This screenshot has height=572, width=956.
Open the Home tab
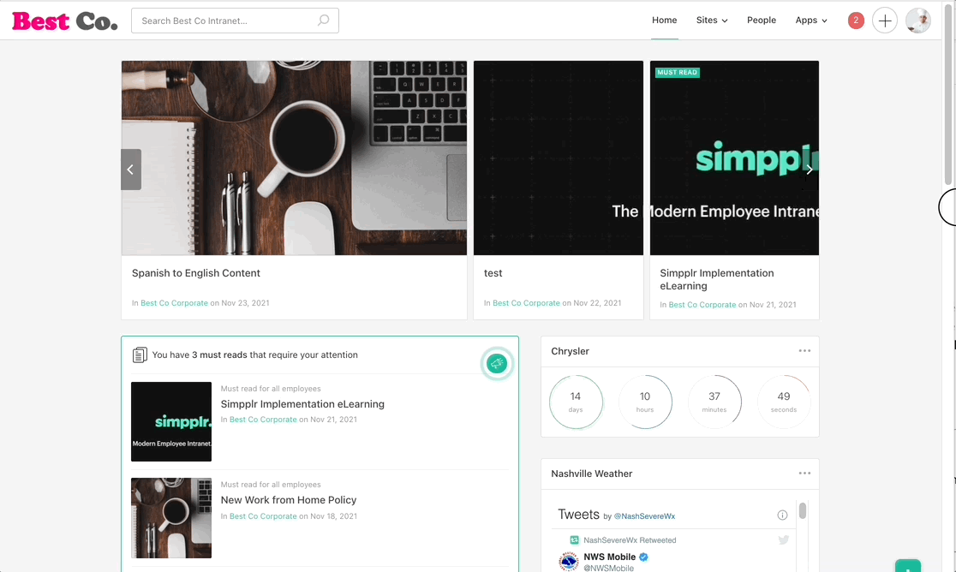point(665,20)
